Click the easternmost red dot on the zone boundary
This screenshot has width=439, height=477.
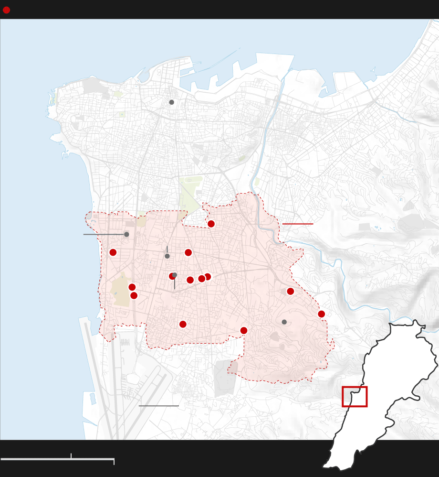321,314
